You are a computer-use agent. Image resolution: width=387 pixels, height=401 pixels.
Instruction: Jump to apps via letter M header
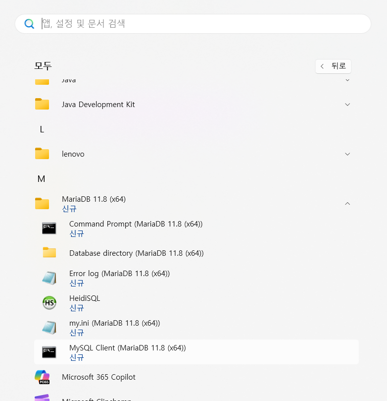42,179
